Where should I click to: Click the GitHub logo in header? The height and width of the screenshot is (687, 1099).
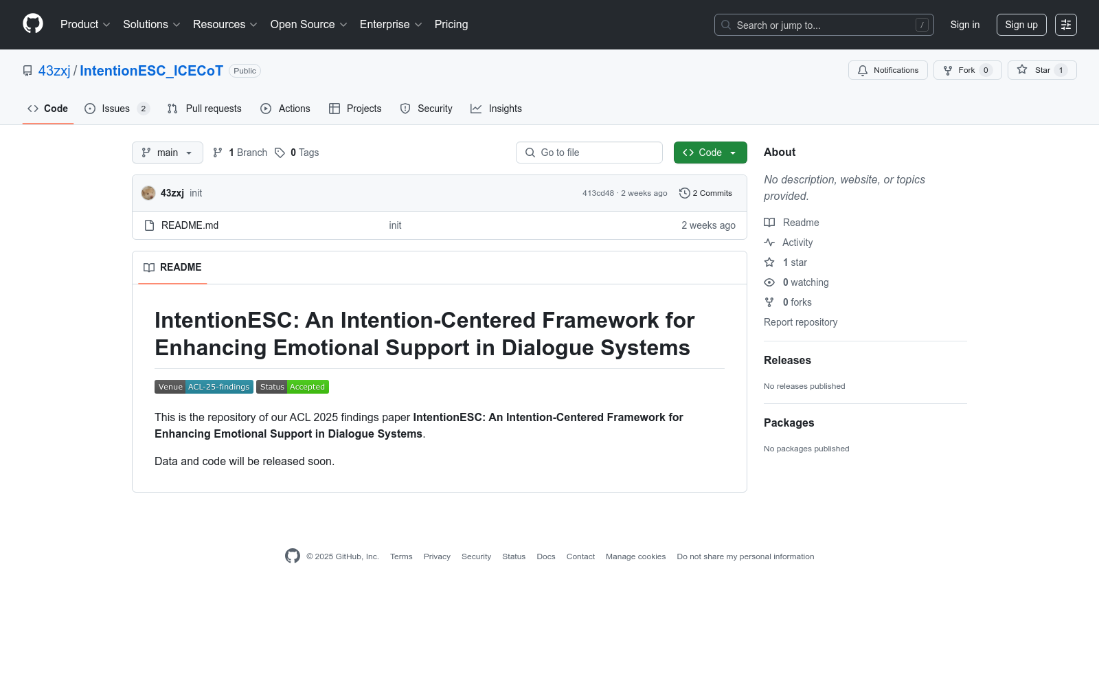33,24
